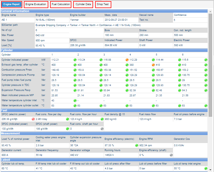Click the gray Engine efficiency (shaft) indicator

tap(171, 155)
